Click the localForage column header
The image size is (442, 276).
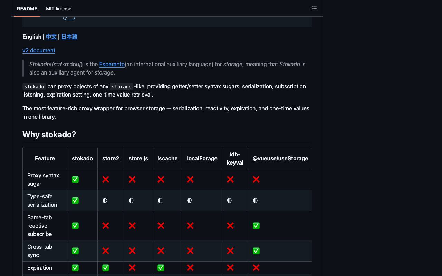[x=202, y=158]
